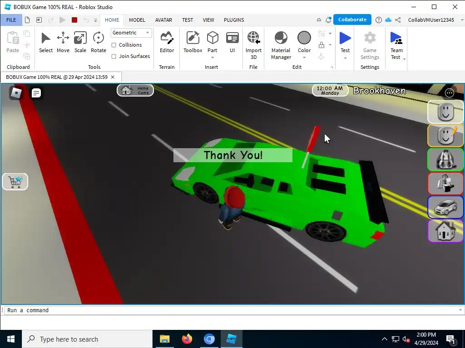The image size is (465, 348).
Task: Open the Terrain Editor
Action: 167,42
